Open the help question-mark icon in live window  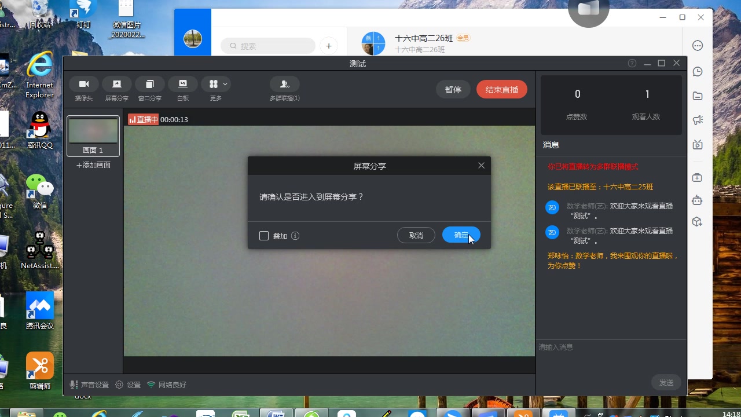tap(632, 64)
